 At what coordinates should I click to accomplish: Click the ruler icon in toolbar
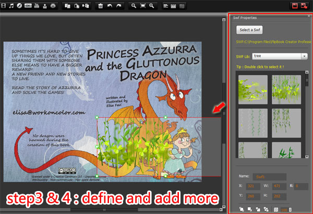pos(174,6)
